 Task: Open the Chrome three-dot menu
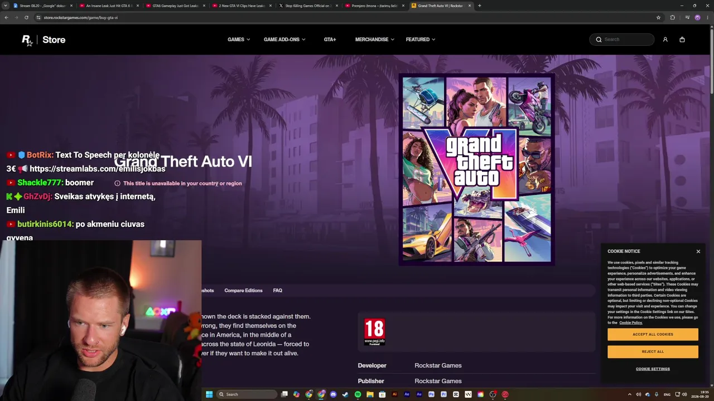pos(708,17)
